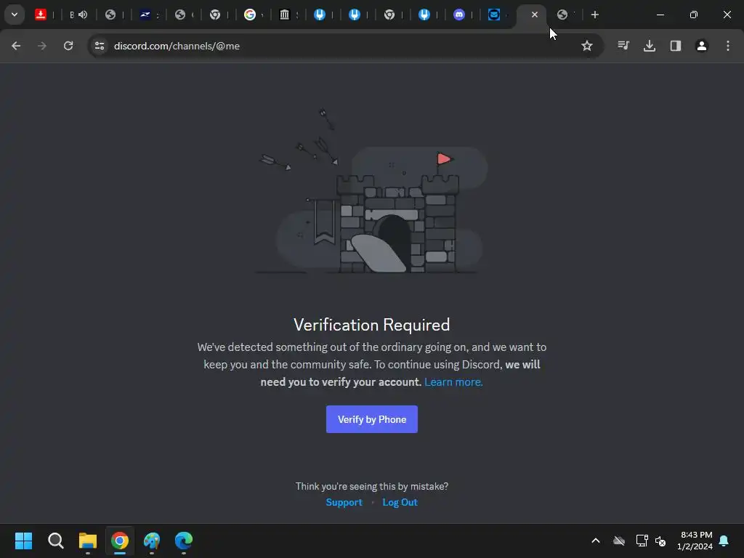Switch to the blue mail envelope tab

[494, 15]
